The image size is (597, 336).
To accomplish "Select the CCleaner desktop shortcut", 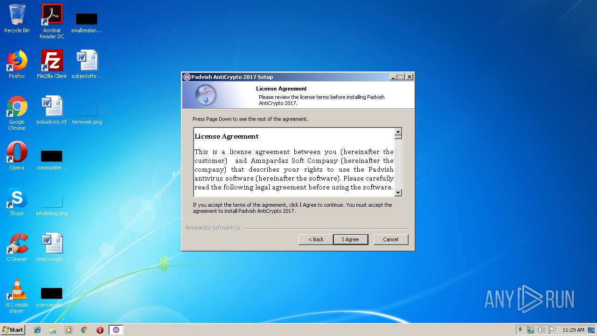I will coord(17,247).
